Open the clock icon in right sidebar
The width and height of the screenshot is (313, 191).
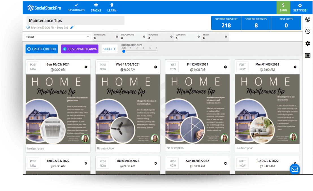(x=308, y=31)
